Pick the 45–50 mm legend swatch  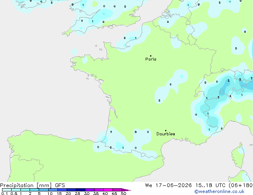click(117, 190)
